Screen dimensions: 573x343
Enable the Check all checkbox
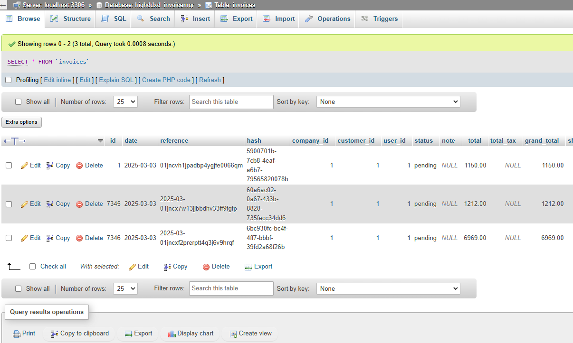pyautogui.click(x=33, y=267)
